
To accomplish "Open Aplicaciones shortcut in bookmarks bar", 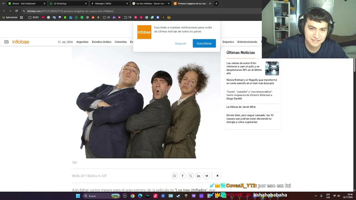I will 10,17.
